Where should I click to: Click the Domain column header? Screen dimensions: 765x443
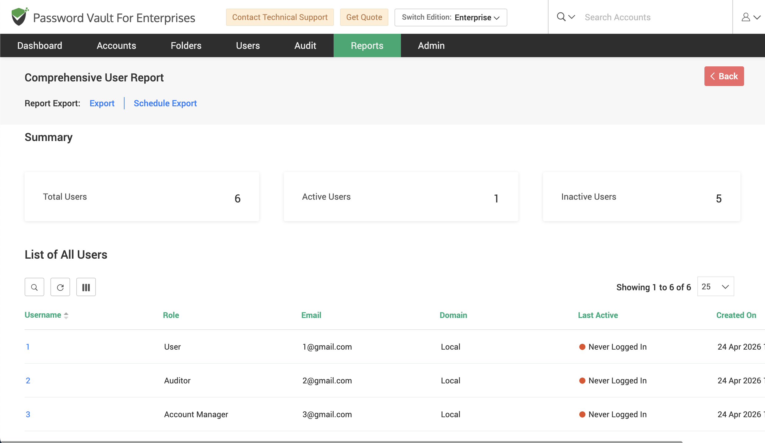(453, 315)
